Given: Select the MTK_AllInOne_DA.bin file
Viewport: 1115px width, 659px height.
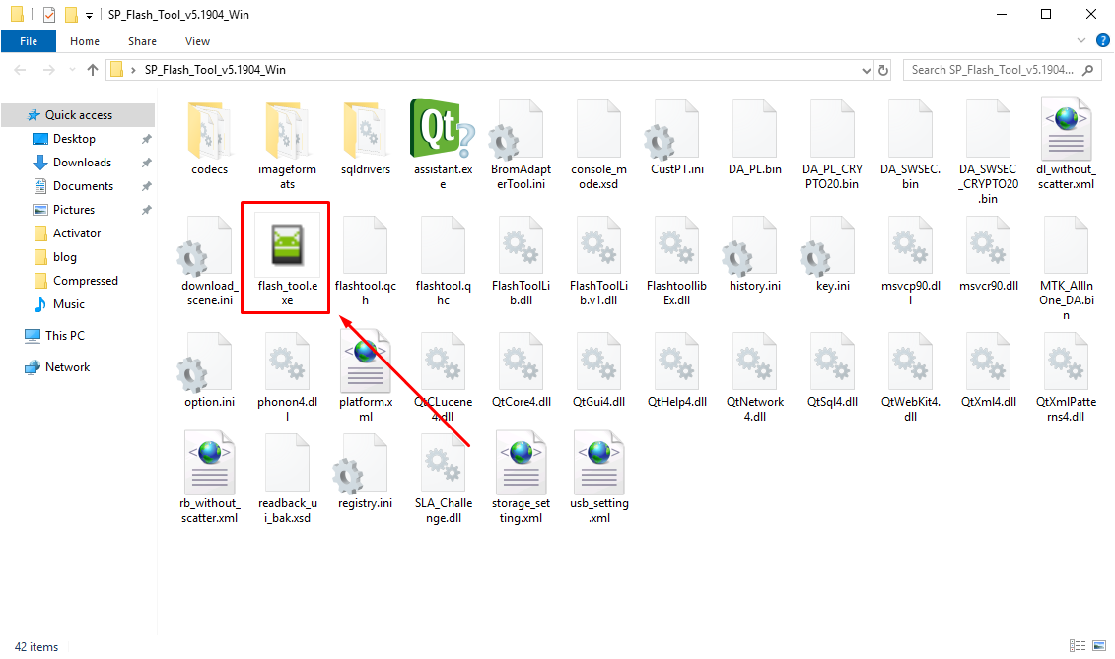Looking at the screenshot, I should [x=1066, y=270].
